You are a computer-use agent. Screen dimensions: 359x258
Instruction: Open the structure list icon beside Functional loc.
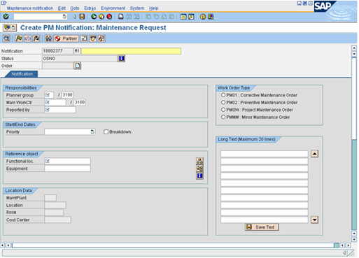[199, 161]
